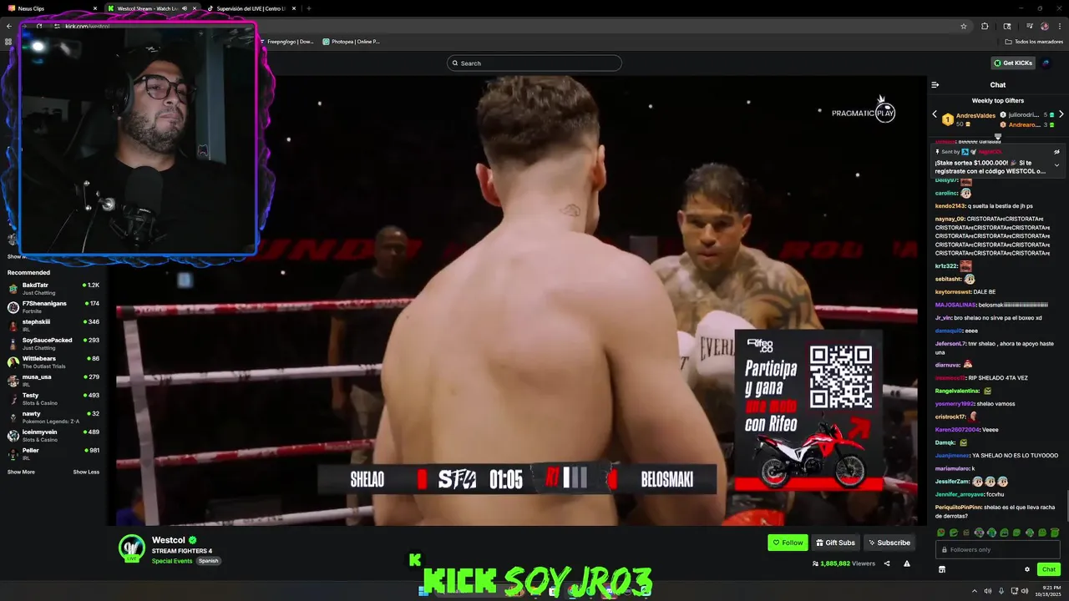This screenshot has width=1069, height=601.
Task: Open Todos los marcadores folder
Action: pyautogui.click(x=1034, y=41)
